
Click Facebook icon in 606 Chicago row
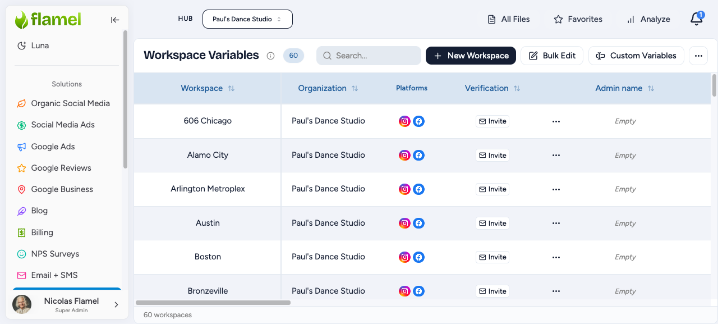[x=418, y=121]
